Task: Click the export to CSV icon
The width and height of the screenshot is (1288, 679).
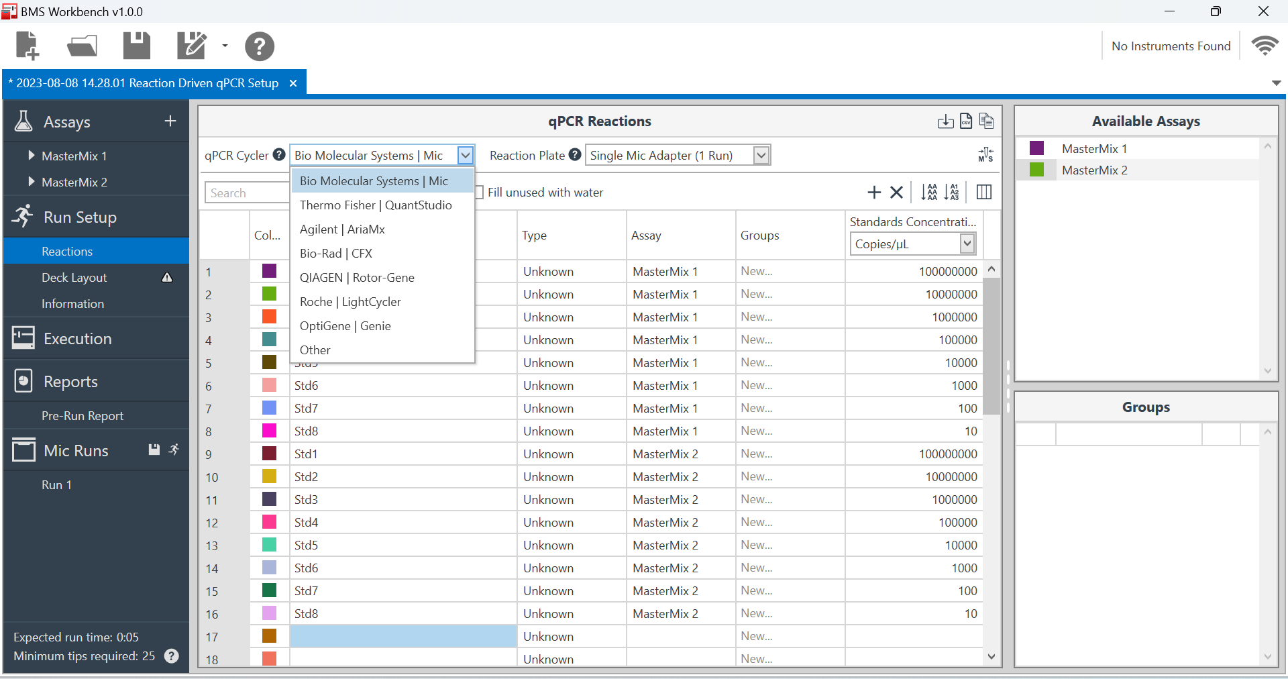Action: coord(966,121)
